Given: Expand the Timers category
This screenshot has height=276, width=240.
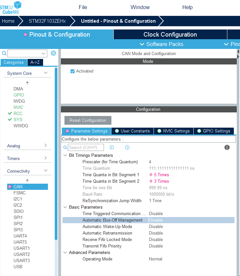Looking at the screenshot, I should (46, 158).
